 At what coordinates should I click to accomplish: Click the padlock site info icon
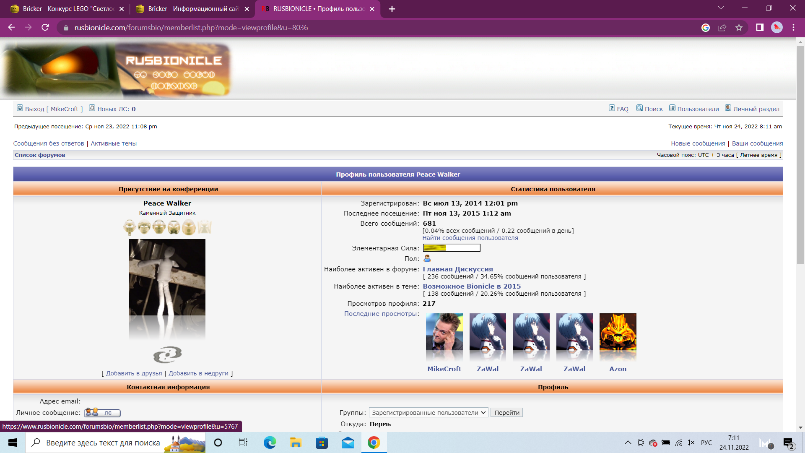[66, 28]
